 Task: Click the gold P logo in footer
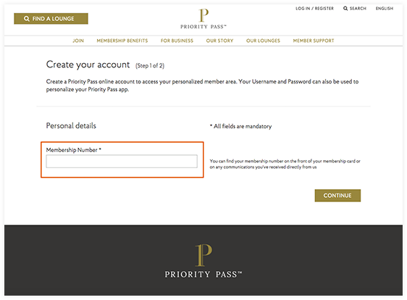point(204,255)
